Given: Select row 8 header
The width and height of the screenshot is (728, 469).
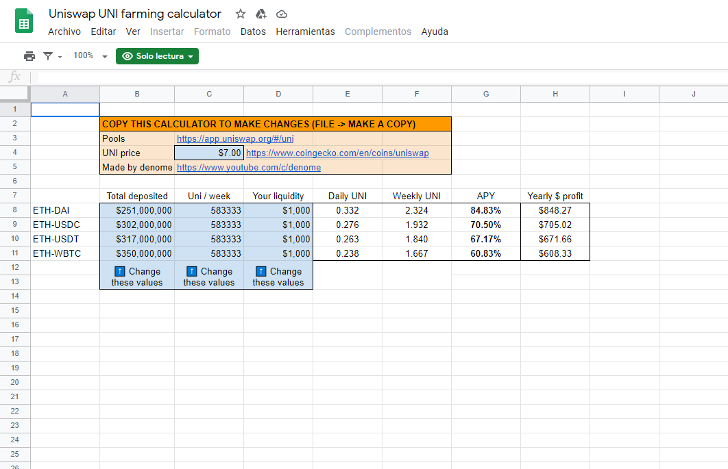Looking at the screenshot, I should pyautogui.click(x=15, y=210).
